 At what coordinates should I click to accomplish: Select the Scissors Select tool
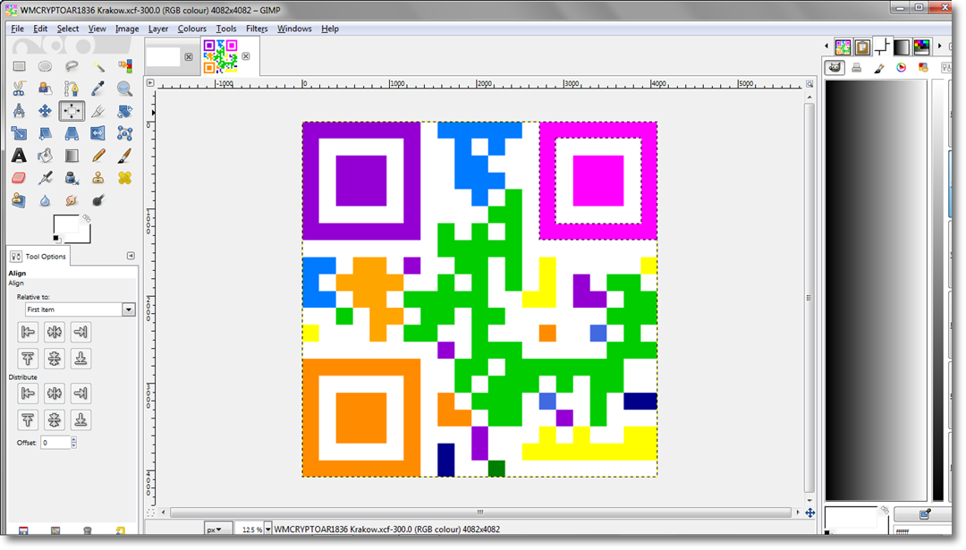pos(19,89)
